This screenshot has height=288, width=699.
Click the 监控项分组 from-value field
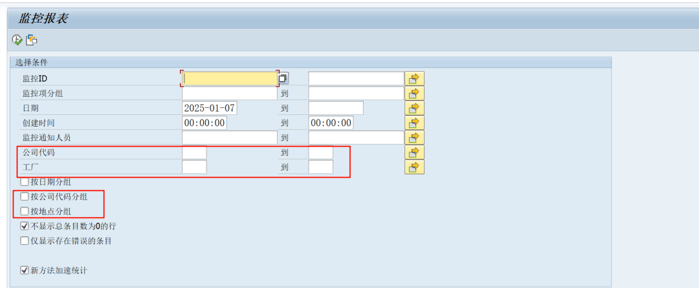[x=230, y=94]
